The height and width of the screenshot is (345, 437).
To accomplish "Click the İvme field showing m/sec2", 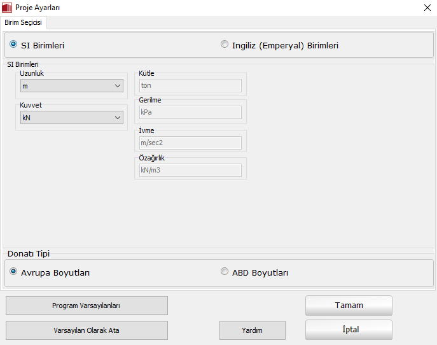I will pos(190,143).
